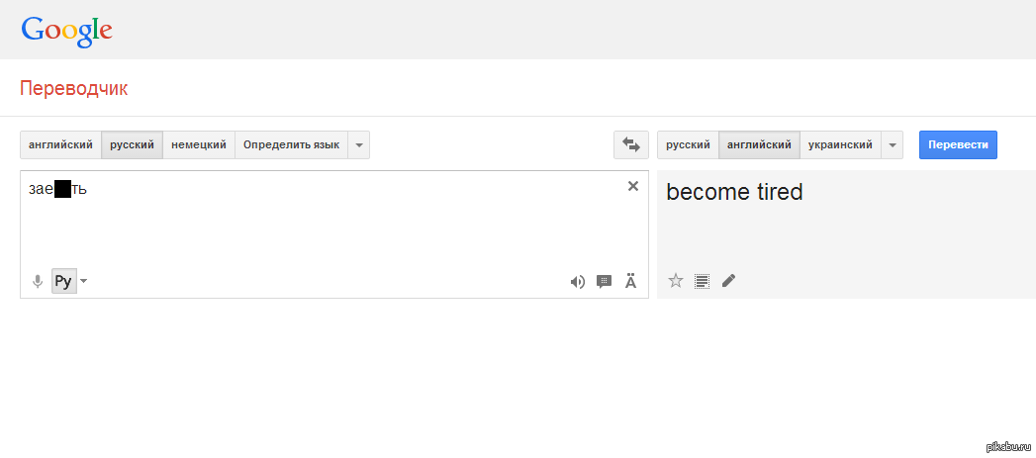Click the swap languages arrows icon
The image size is (1036, 458).
(x=630, y=144)
